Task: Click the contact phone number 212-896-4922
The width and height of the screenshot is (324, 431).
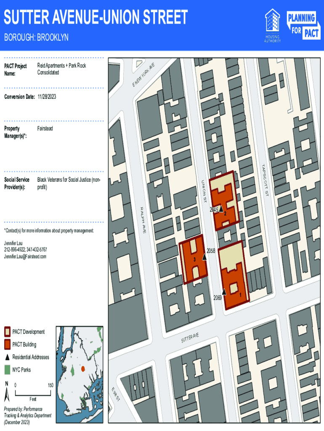Action: (x=14, y=250)
